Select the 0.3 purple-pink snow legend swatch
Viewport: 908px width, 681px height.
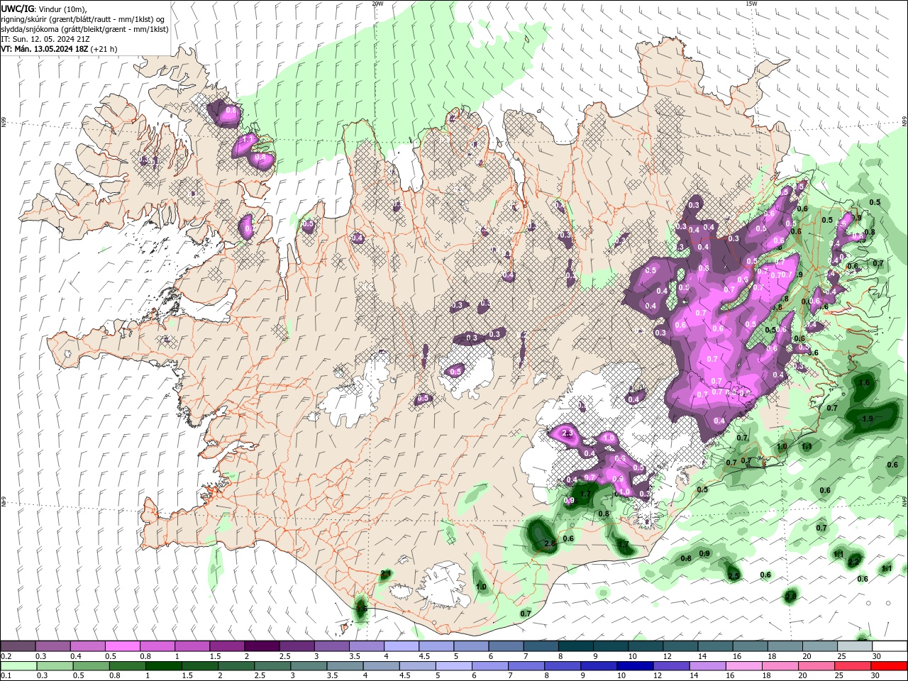point(52,646)
